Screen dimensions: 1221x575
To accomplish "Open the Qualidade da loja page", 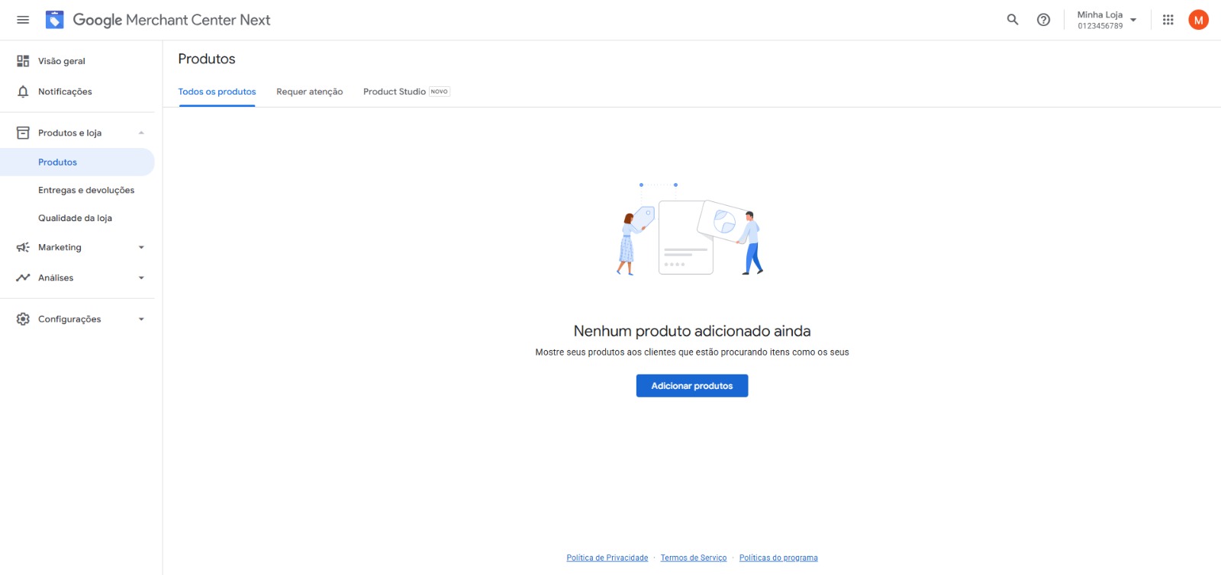I will tap(75, 218).
